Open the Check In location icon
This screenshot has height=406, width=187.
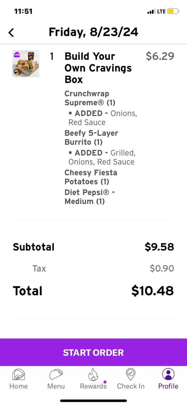pyautogui.click(x=131, y=374)
